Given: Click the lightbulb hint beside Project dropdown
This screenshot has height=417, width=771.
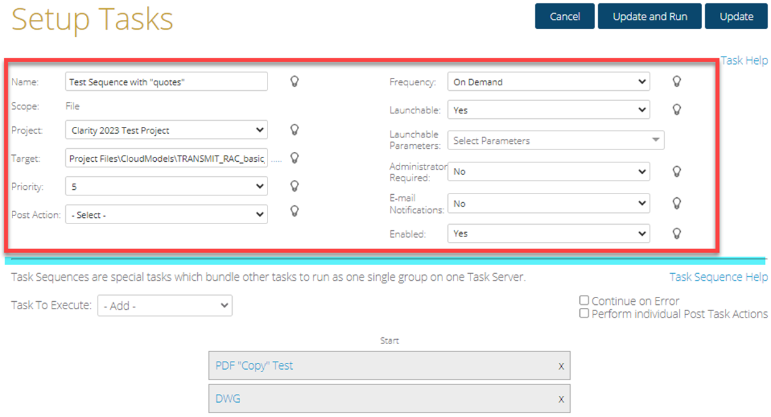Looking at the screenshot, I should coord(295,129).
